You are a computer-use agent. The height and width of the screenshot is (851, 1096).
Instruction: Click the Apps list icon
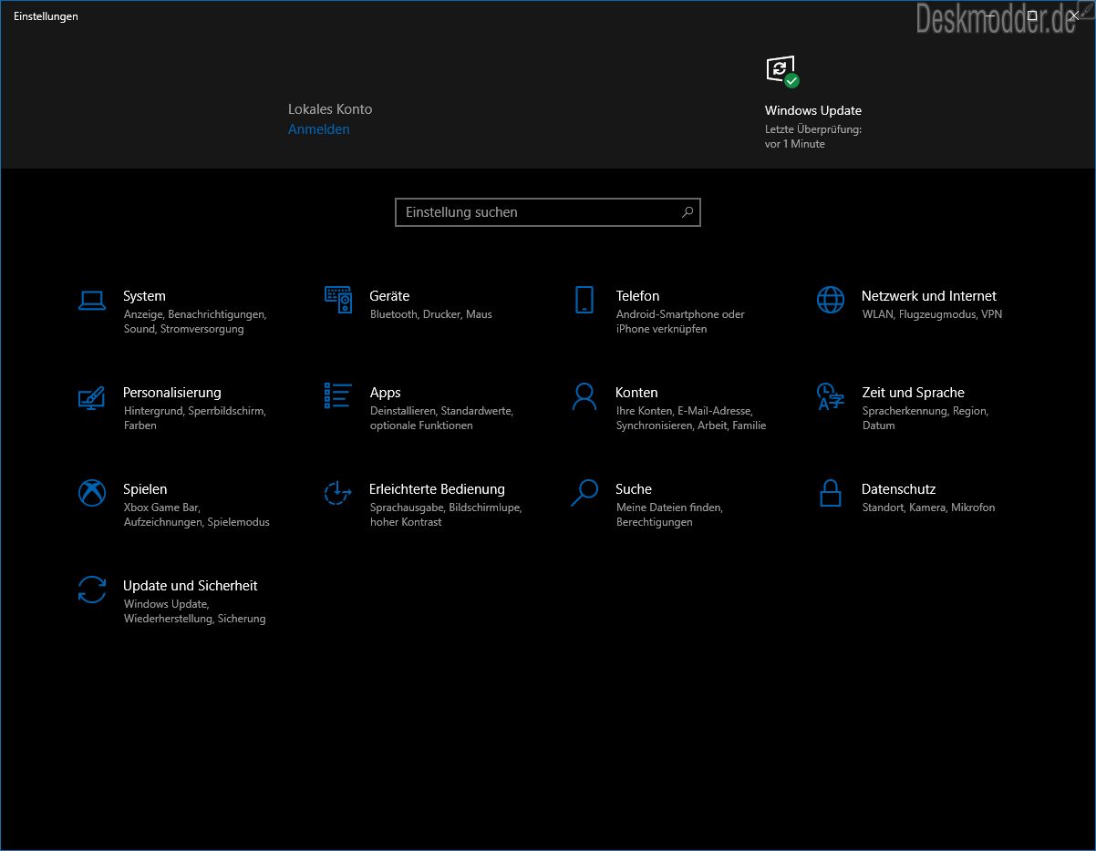(x=338, y=395)
